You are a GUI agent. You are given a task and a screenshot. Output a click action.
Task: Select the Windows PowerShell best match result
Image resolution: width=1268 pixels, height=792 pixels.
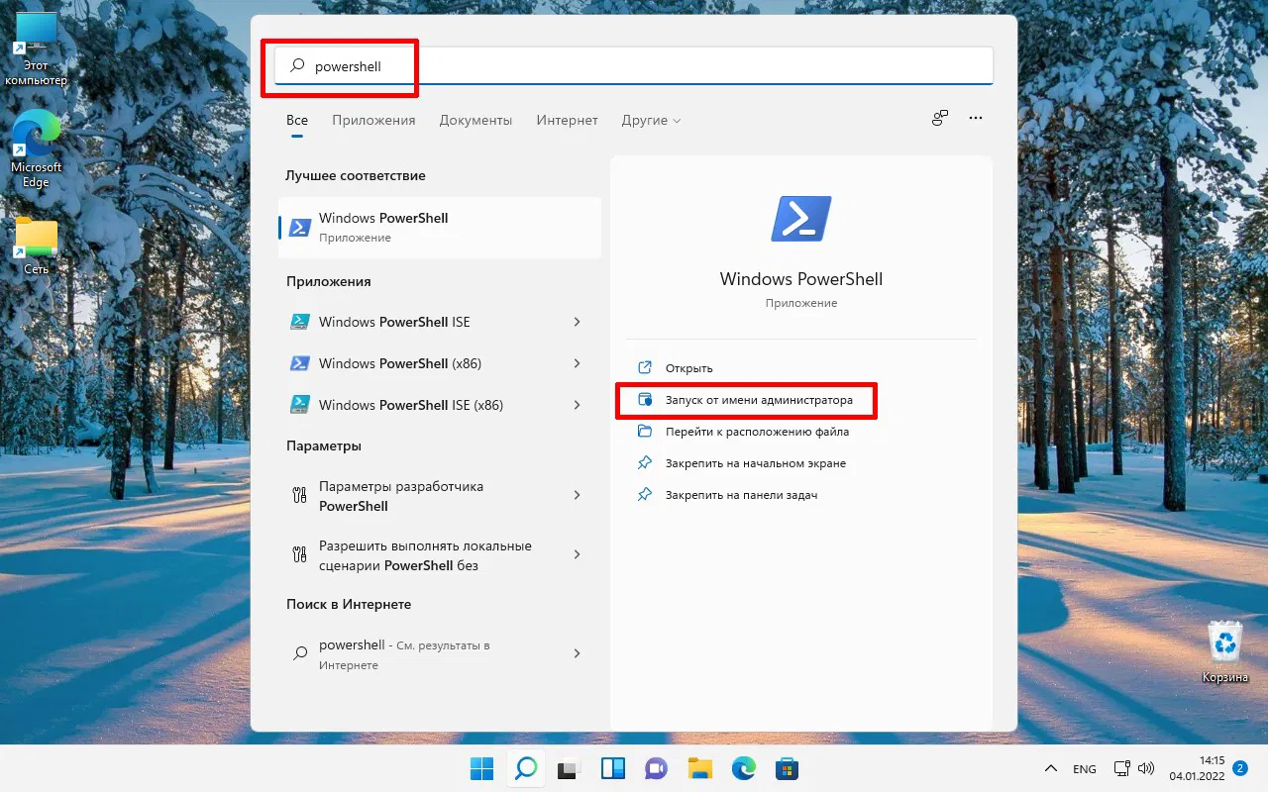[440, 227]
